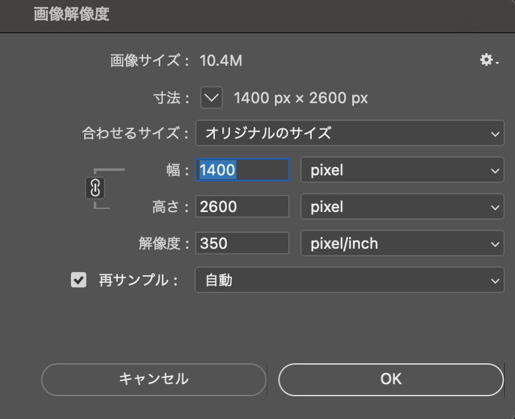Click the 幅 width field showing 1400
Image resolution: width=515 pixels, height=419 pixels.
(242, 170)
